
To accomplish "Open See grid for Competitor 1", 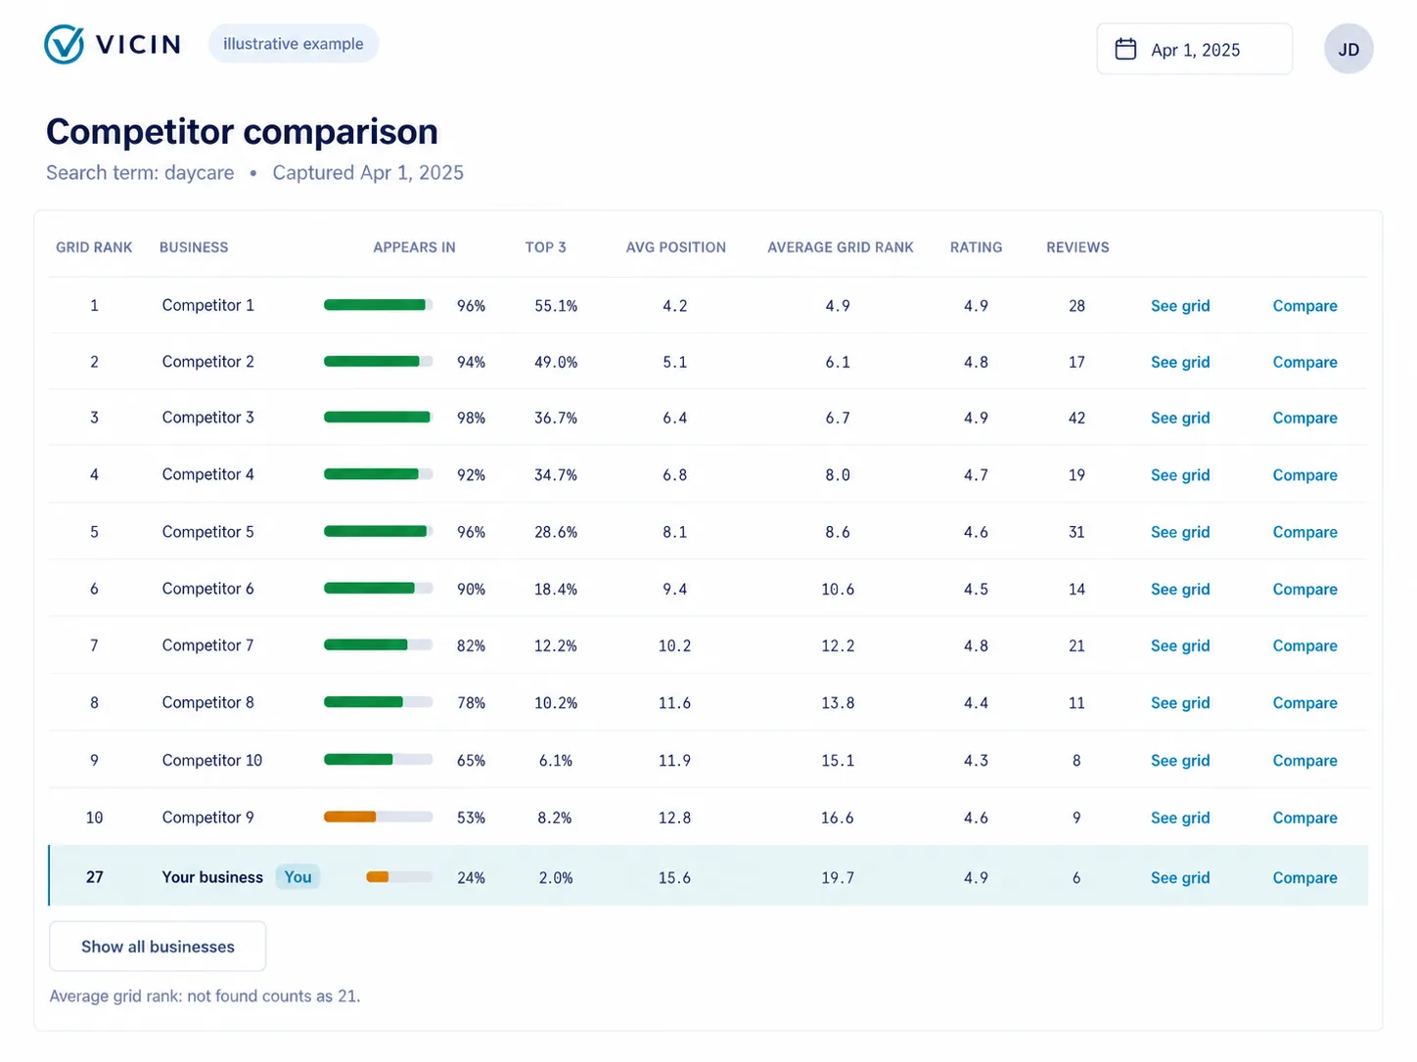I will 1180,306.
